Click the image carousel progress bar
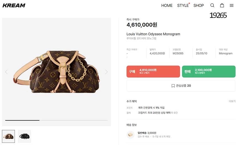Image resolution: width=237 pixels, height=145 pixels. (56, 120)
